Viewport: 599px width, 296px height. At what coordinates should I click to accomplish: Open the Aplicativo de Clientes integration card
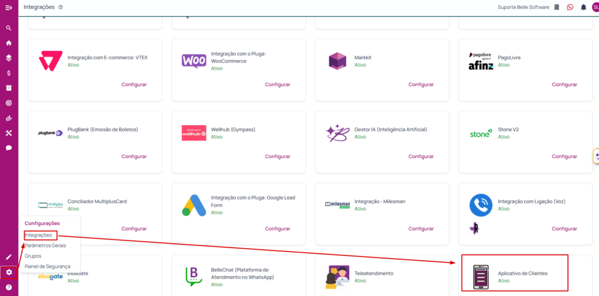[514, 273]
